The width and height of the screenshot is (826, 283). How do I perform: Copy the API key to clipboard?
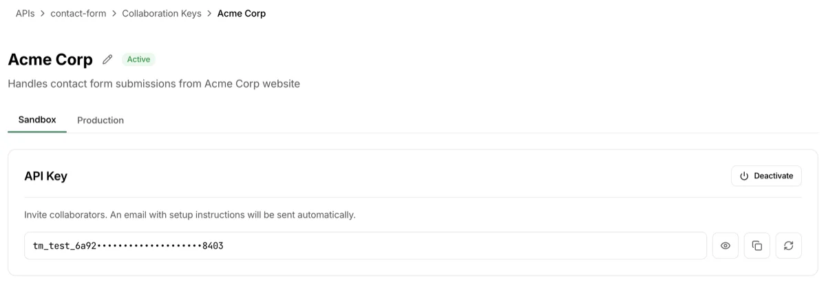757,246
